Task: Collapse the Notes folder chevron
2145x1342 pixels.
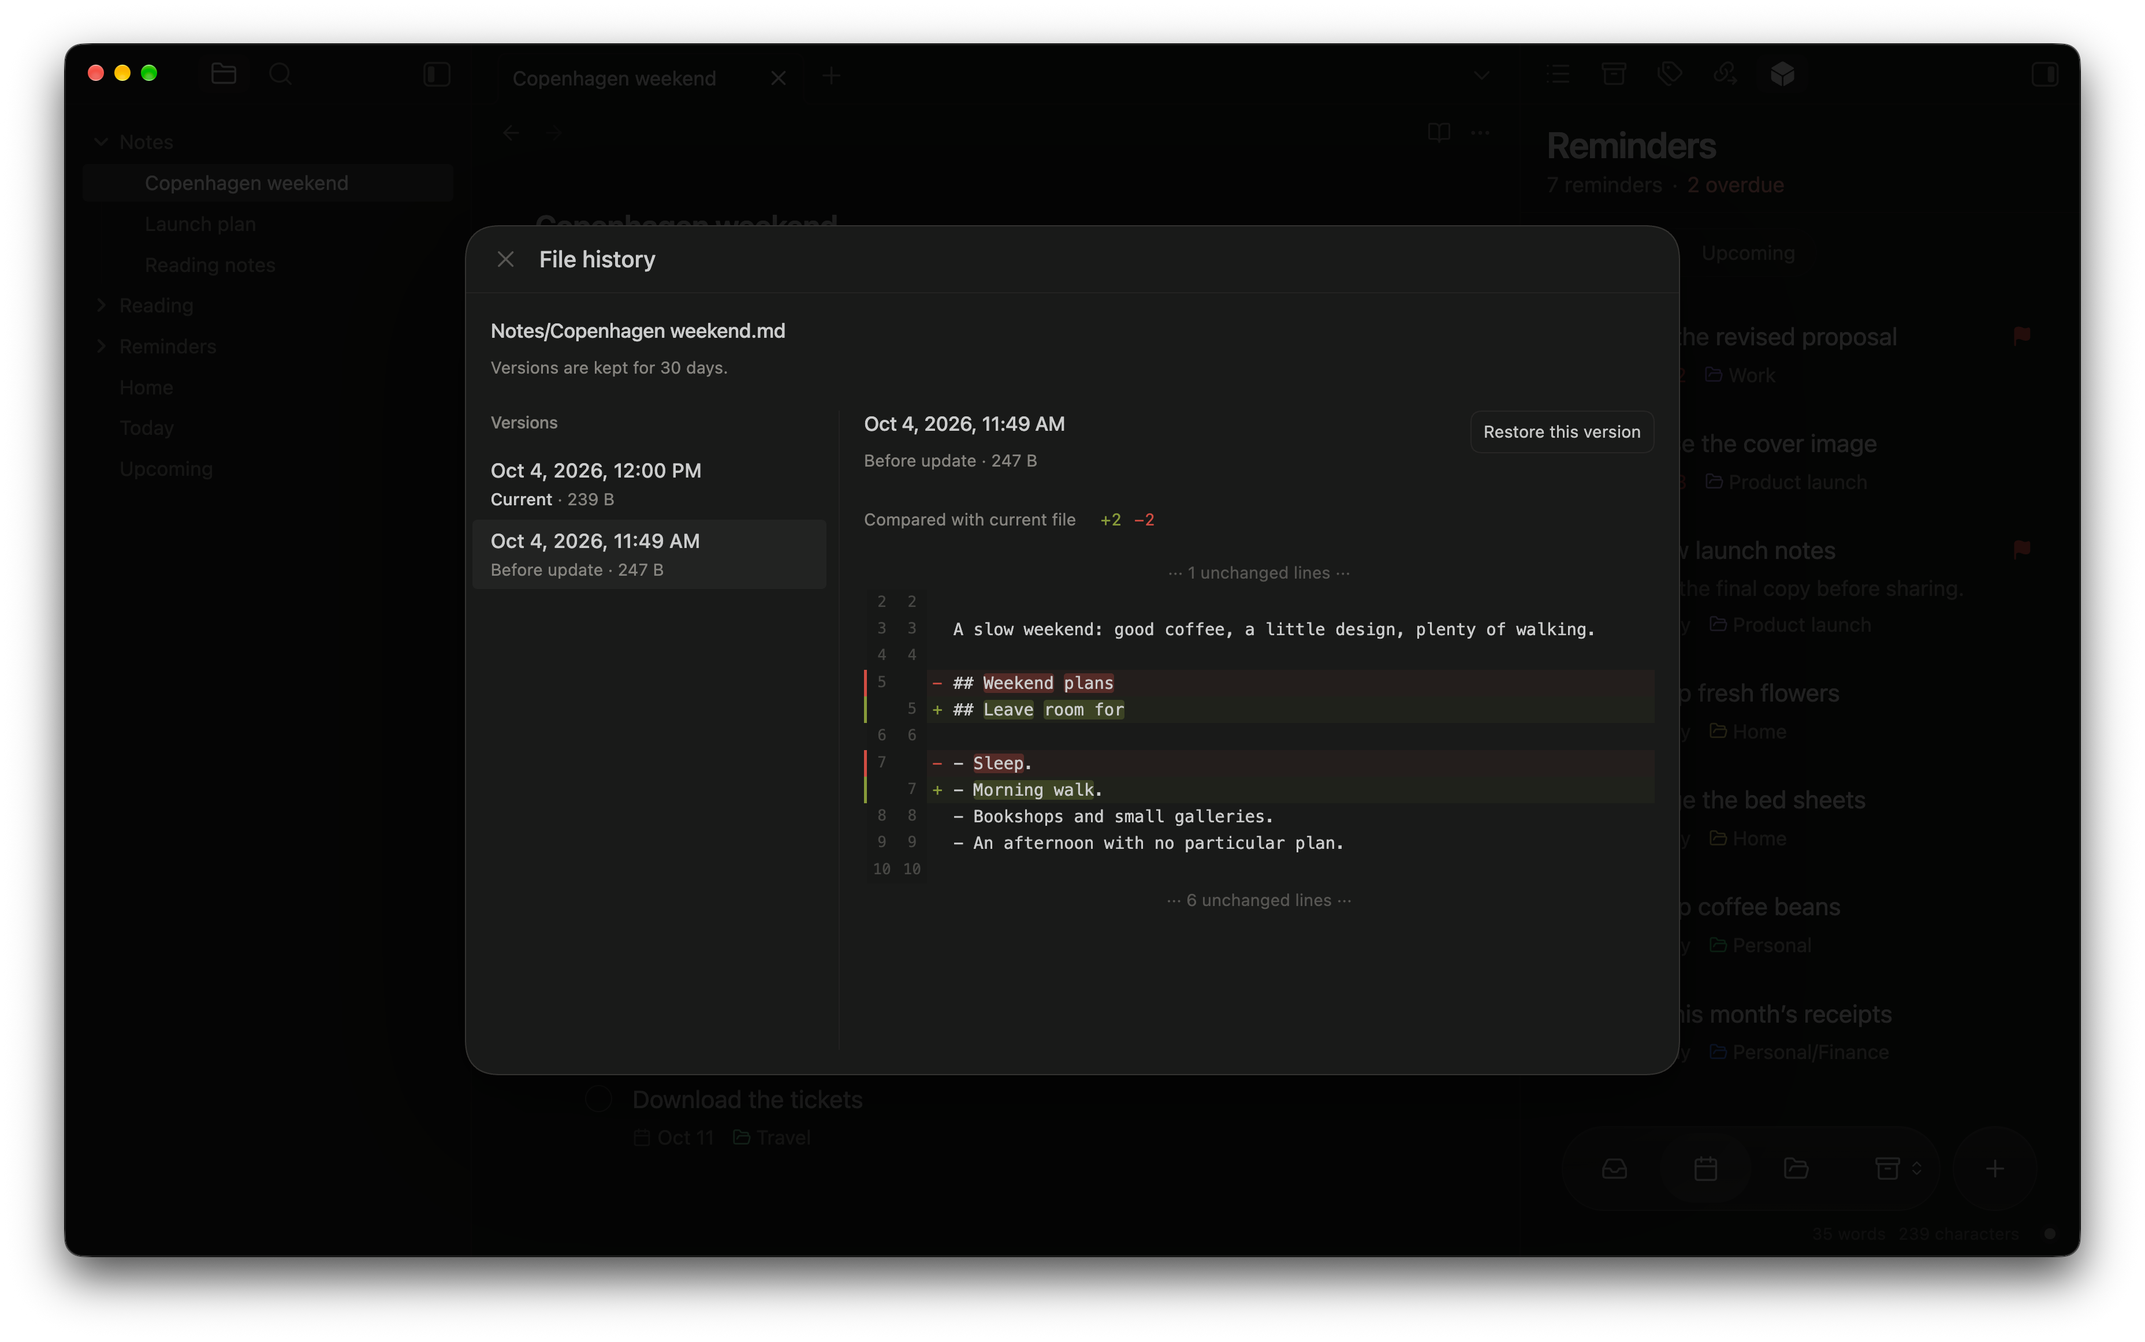Action: [x=101, y=142]
